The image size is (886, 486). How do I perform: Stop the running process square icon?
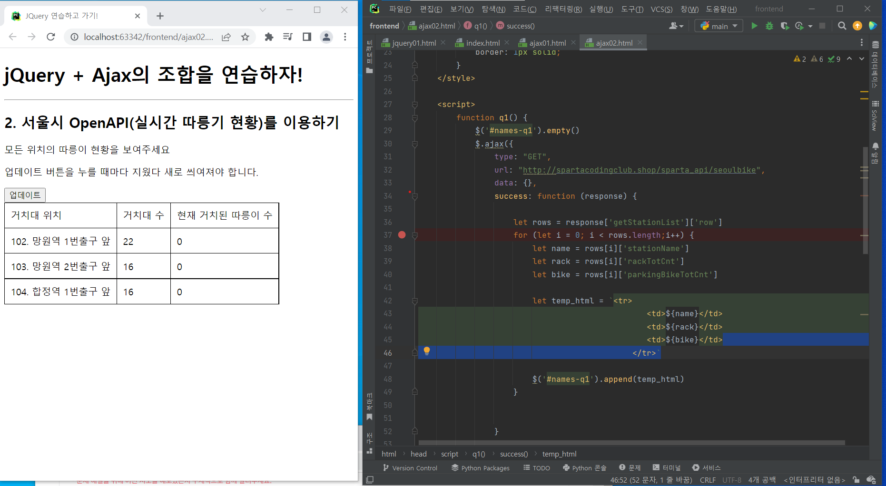822,26
